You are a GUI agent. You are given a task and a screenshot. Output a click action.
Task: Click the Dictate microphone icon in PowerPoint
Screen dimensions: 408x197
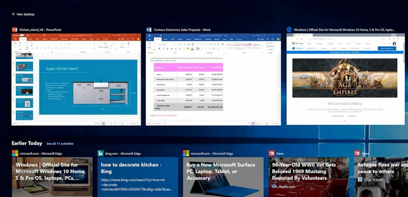click(128, 44)
